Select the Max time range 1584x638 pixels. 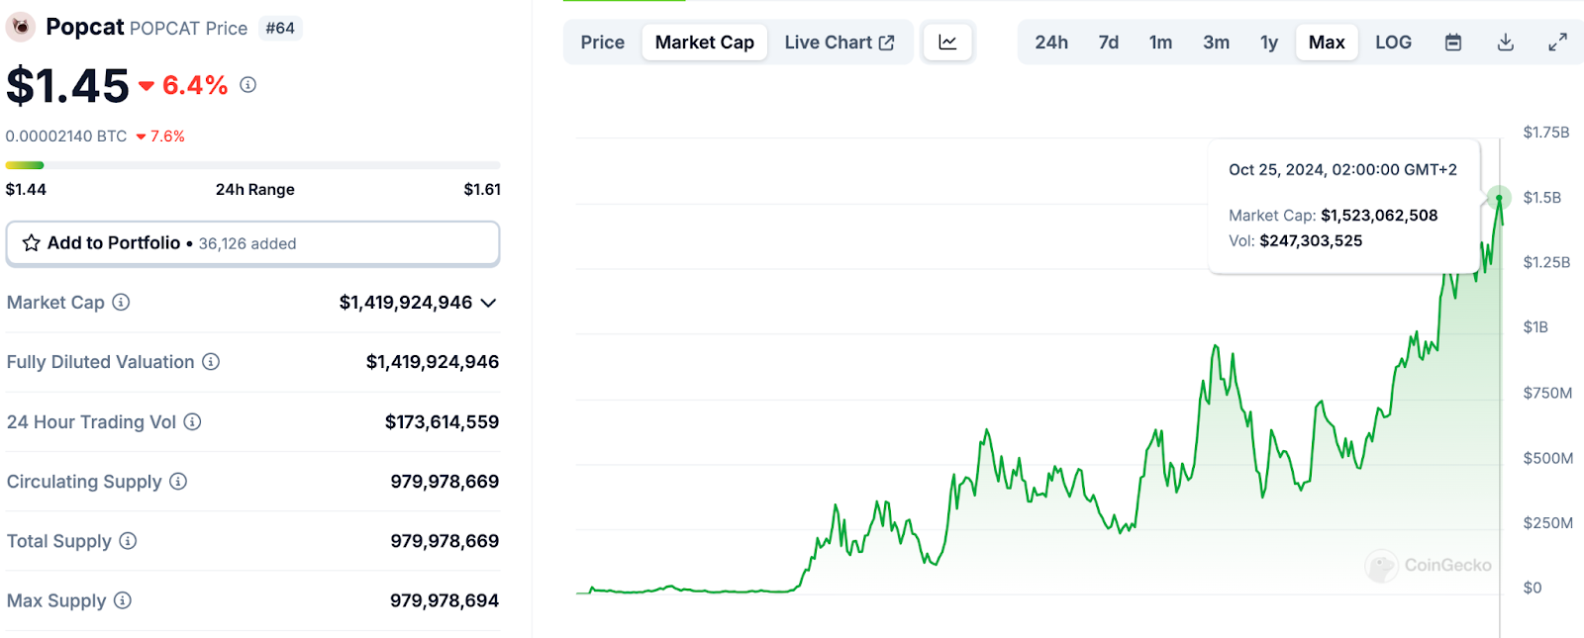[x=1327, y=43]
